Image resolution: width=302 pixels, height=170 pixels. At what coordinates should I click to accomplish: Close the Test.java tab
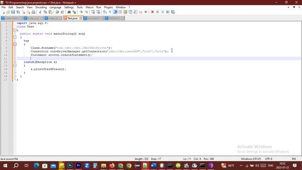click(x=81, y=18)
